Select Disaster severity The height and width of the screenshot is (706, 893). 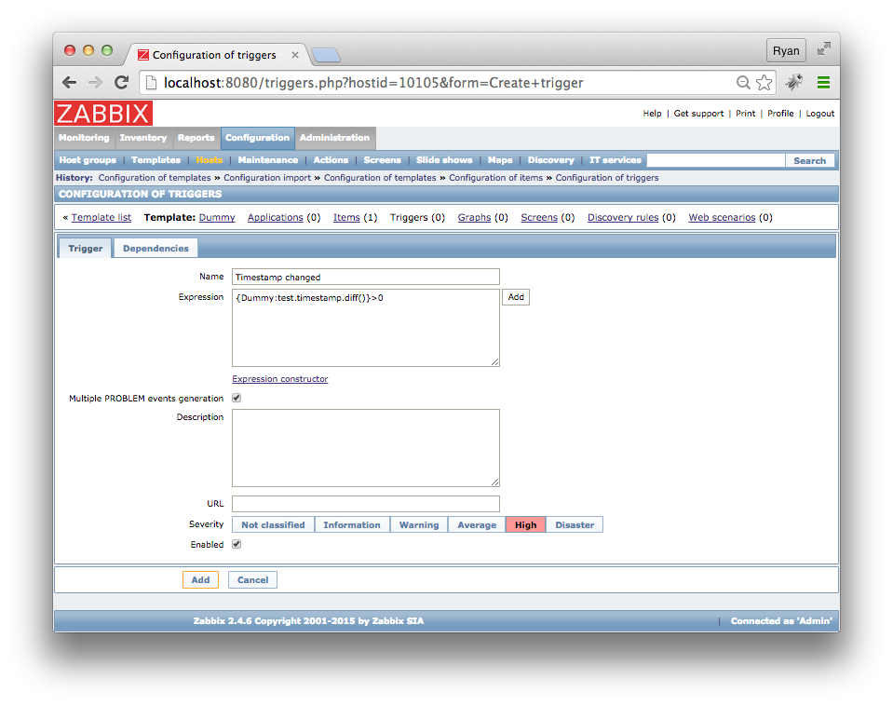point(575,524)
